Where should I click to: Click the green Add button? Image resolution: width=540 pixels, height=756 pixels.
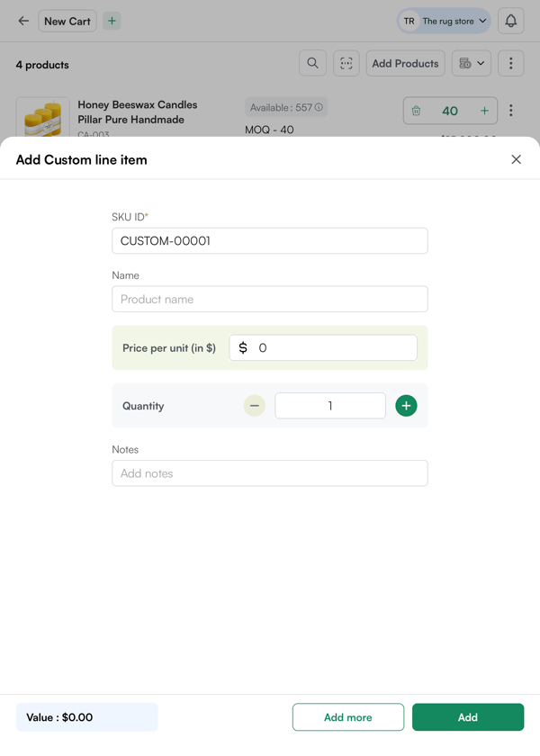point(467,717)
